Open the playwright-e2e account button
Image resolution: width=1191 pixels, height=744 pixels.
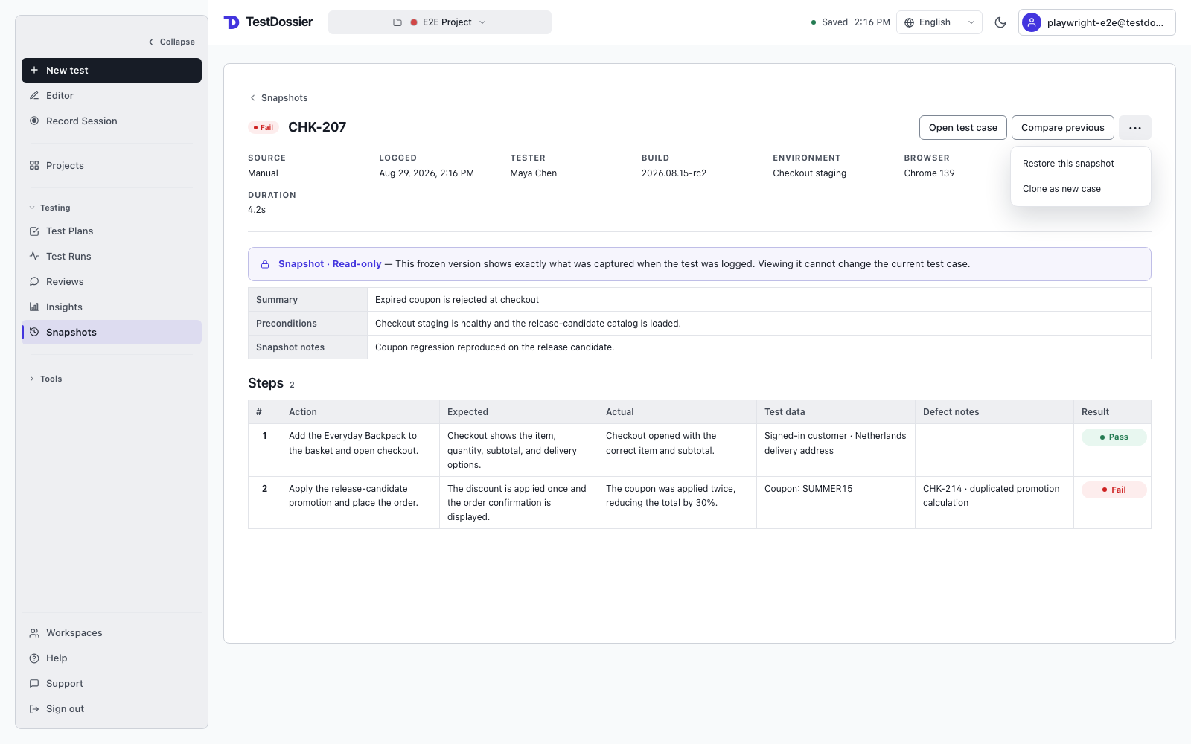click(1097, 22)
